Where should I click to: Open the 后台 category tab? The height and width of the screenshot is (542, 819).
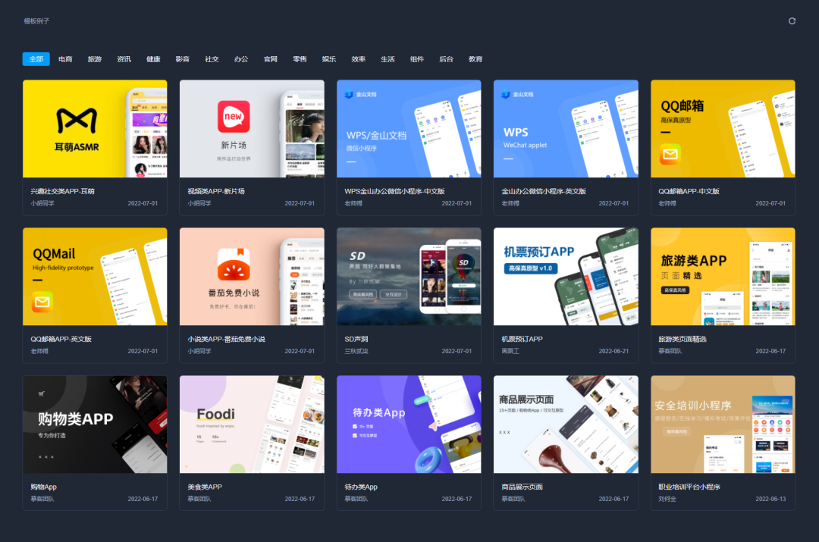[x=446, y=59]
